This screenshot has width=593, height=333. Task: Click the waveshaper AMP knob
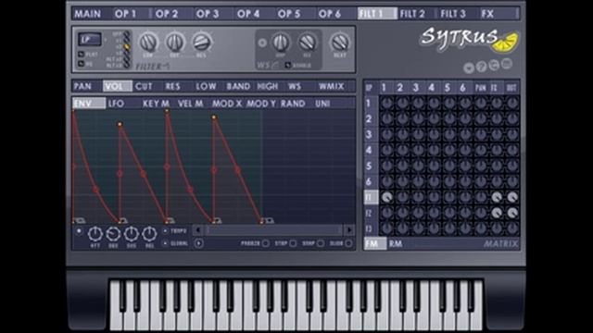[x=280, y=43]
